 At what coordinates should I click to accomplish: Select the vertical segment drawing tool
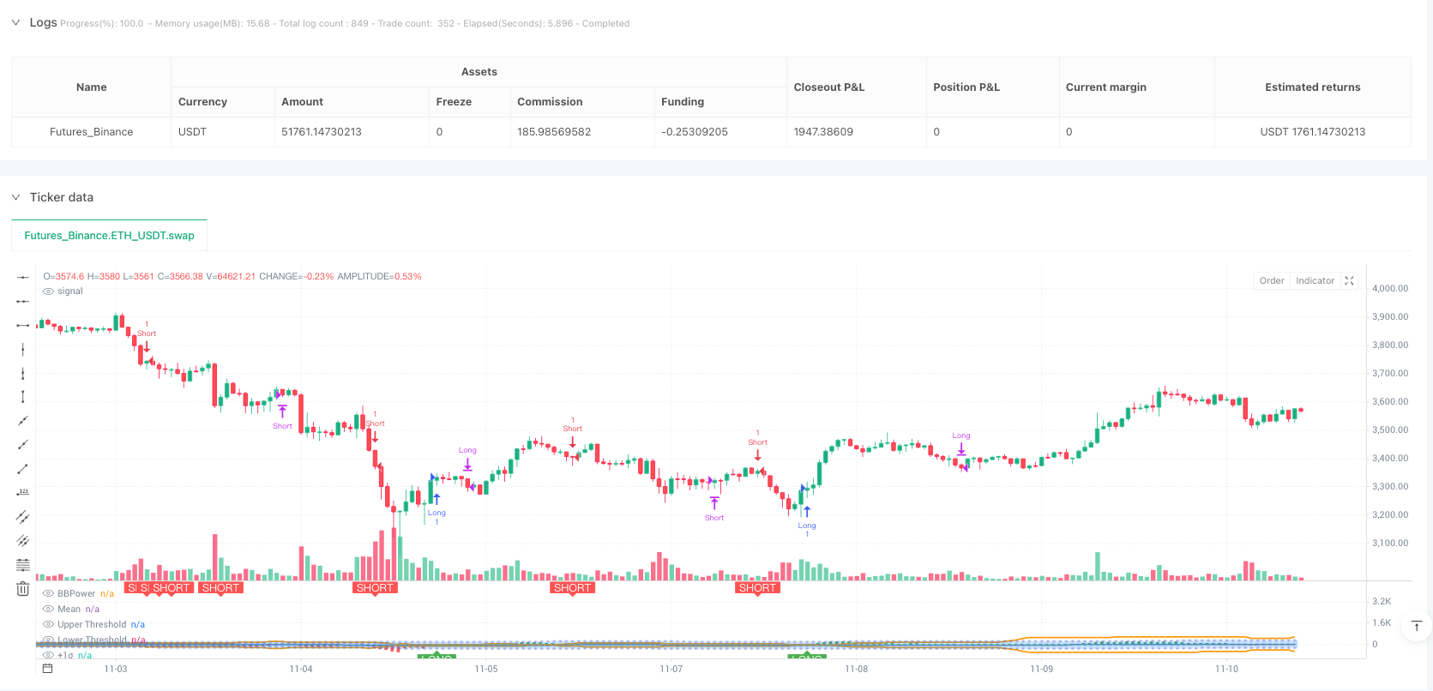pos(23,397)
